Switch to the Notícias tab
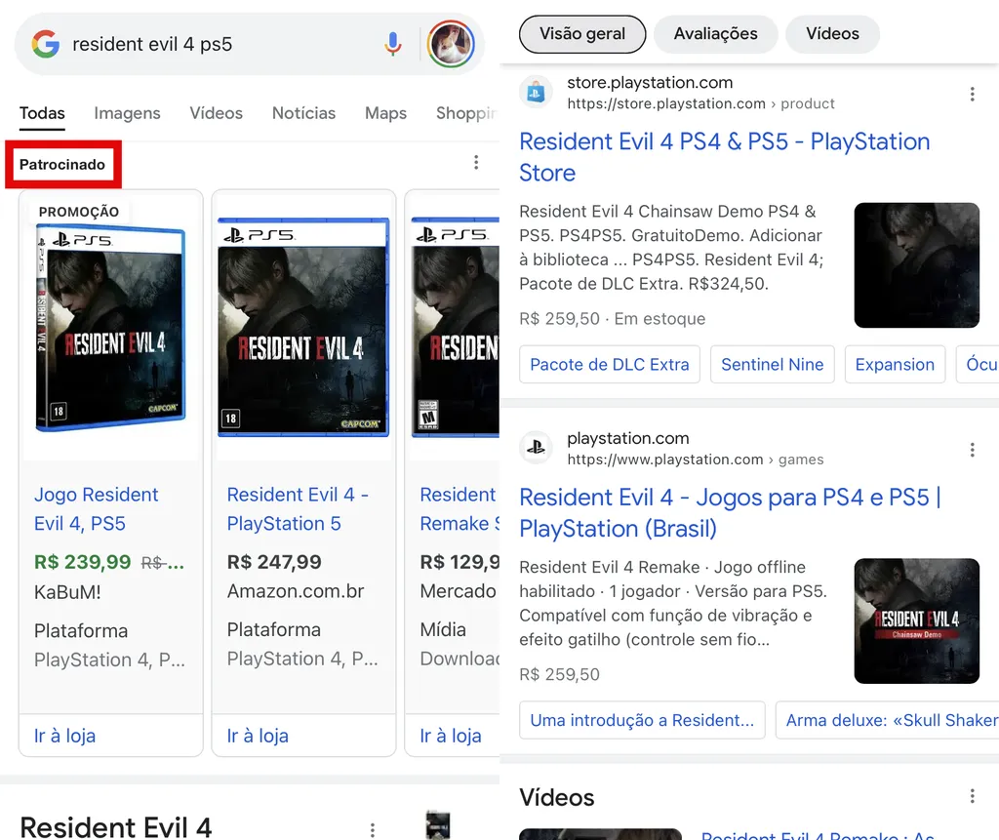 click(x=304, y=113)
